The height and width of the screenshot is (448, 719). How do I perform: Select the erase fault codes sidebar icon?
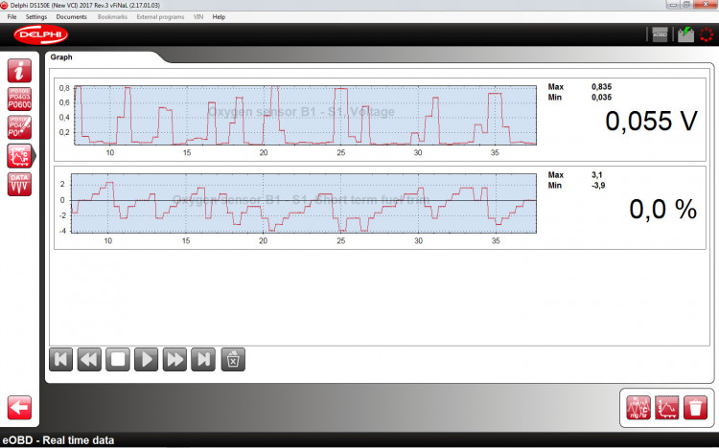click(x=19, y=126)
